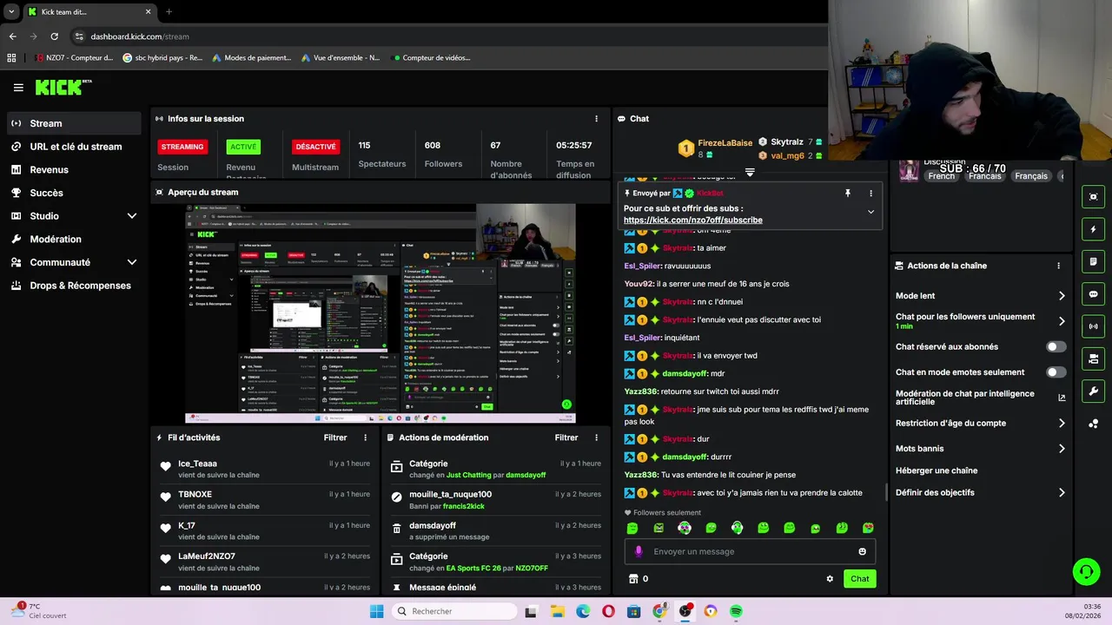The width and height of the screenshot is (1112, 625).
Task: Open Spotify from the taskbar
Action: 736,611
